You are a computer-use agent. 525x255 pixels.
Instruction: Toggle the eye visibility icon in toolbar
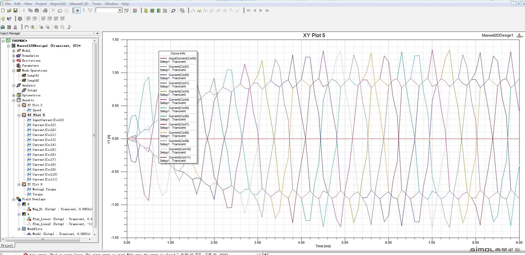[x=20, y=19]
